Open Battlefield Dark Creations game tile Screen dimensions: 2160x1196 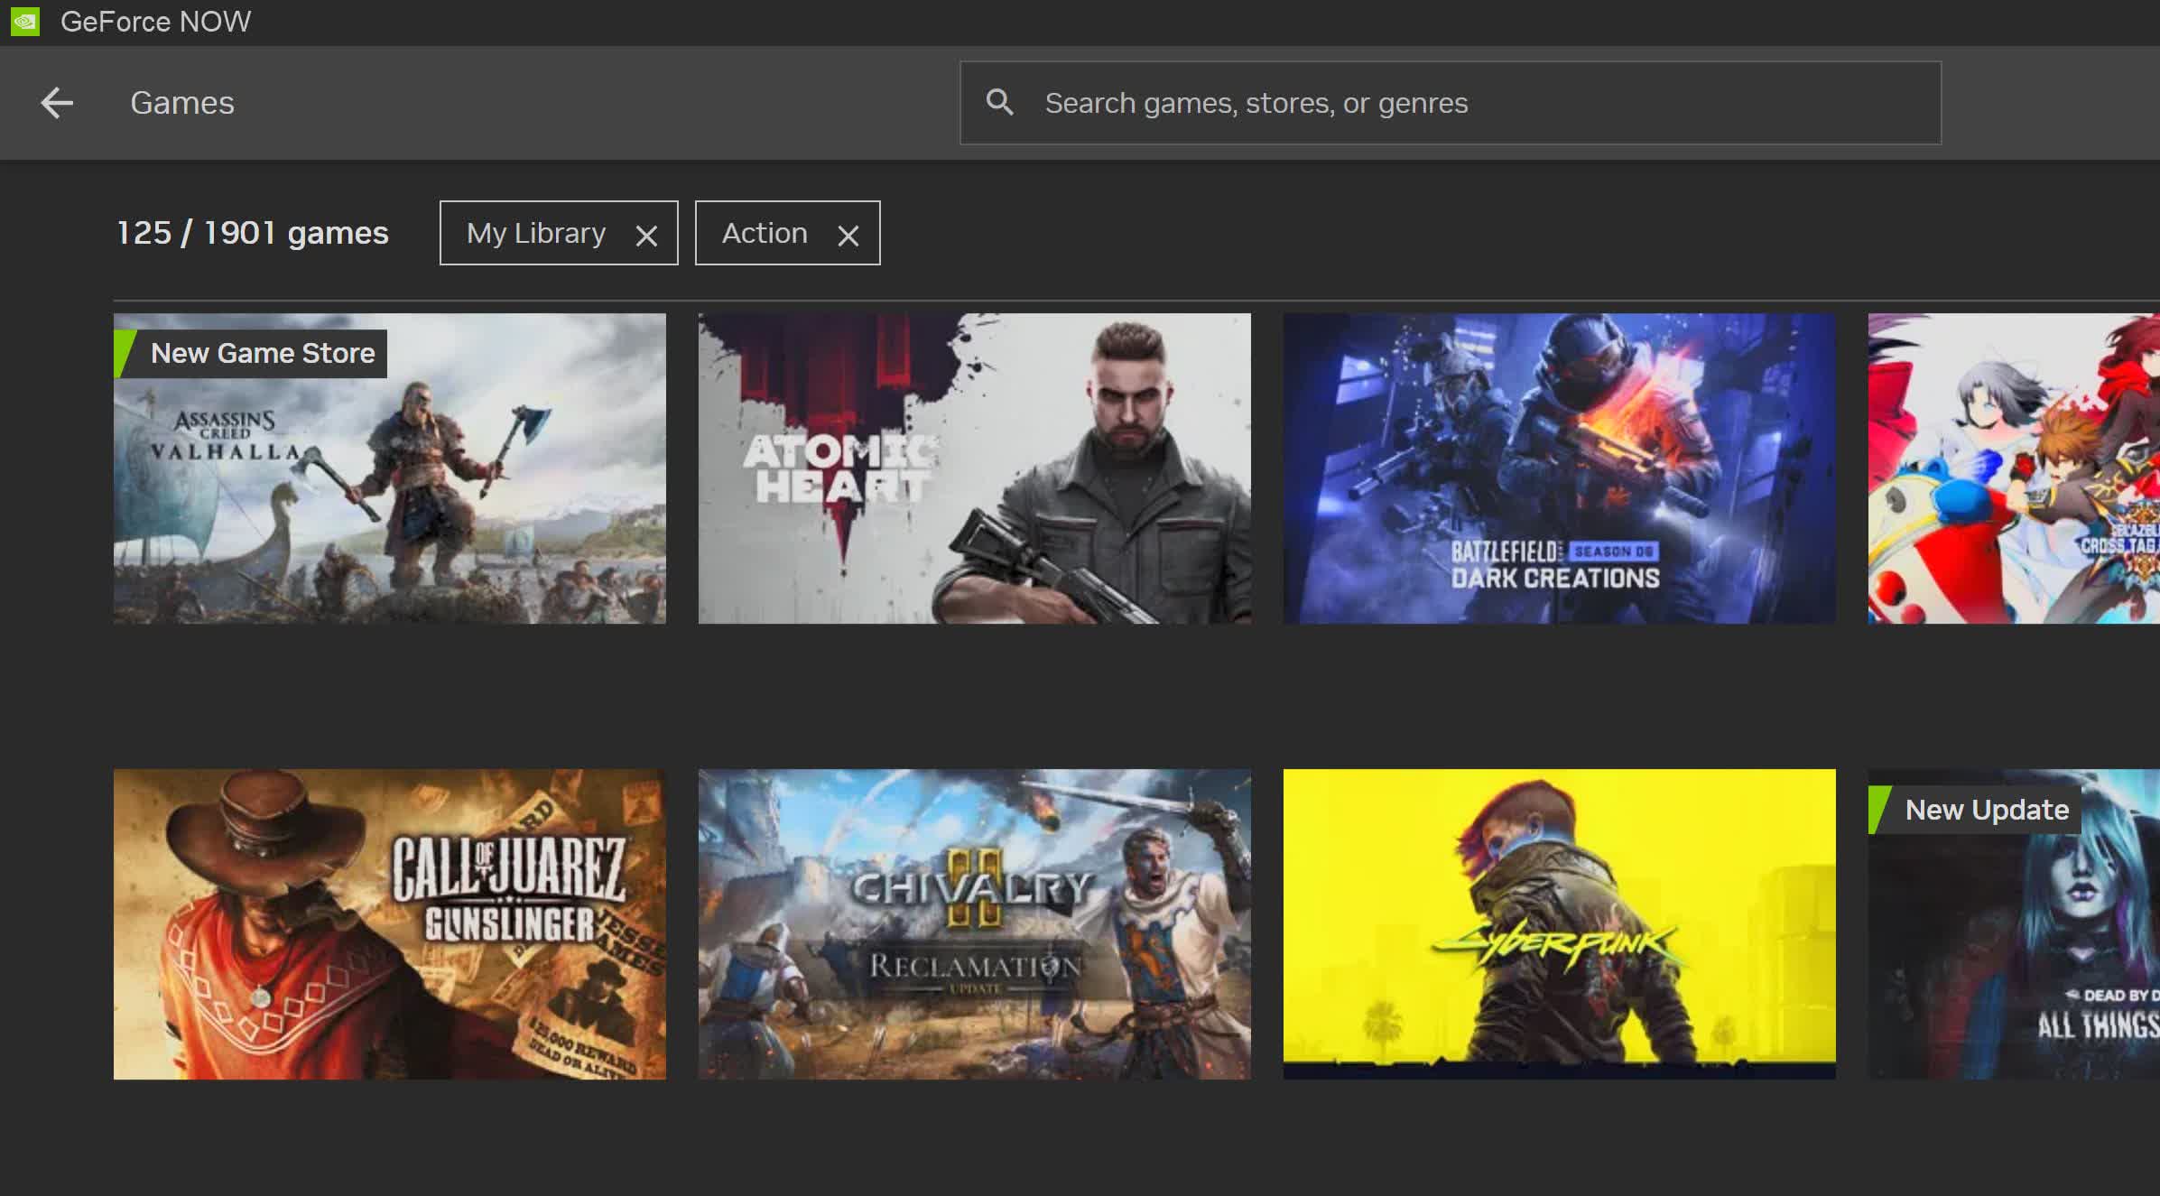click(x=1560, y=468)
